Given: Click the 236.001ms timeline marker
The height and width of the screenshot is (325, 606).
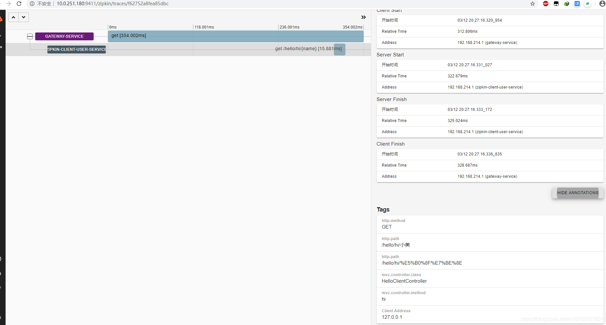Looking at the screenshot, I should point(289,27).
